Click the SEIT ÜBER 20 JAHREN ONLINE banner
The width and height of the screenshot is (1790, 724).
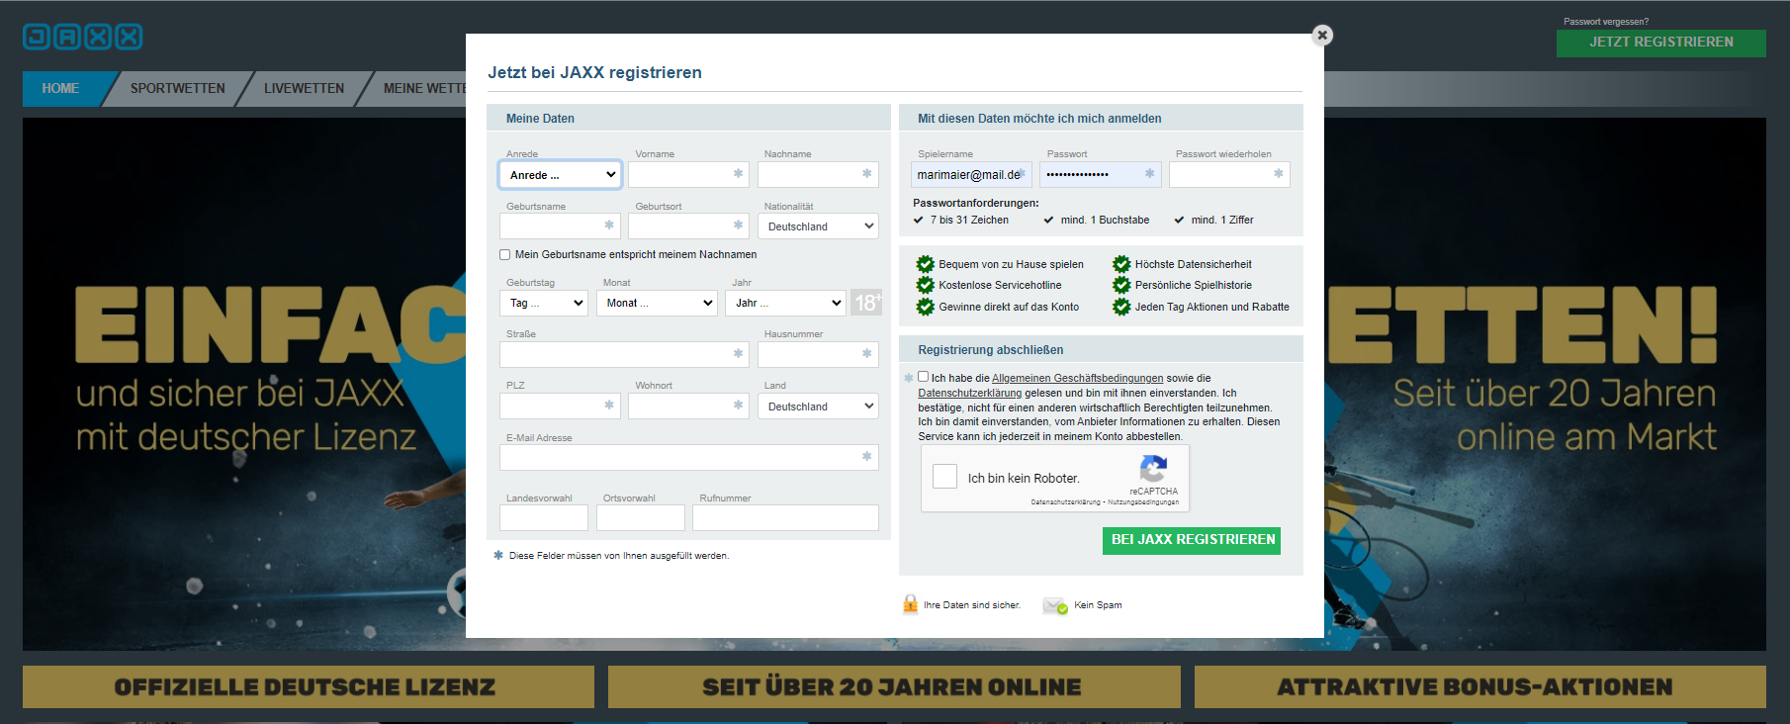coord(894,686)
